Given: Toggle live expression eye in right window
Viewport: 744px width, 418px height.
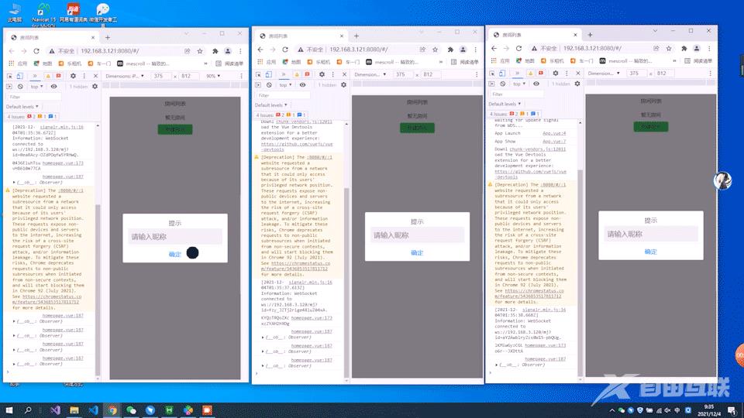Looking at the screenshot, I should tap(536, 84).
